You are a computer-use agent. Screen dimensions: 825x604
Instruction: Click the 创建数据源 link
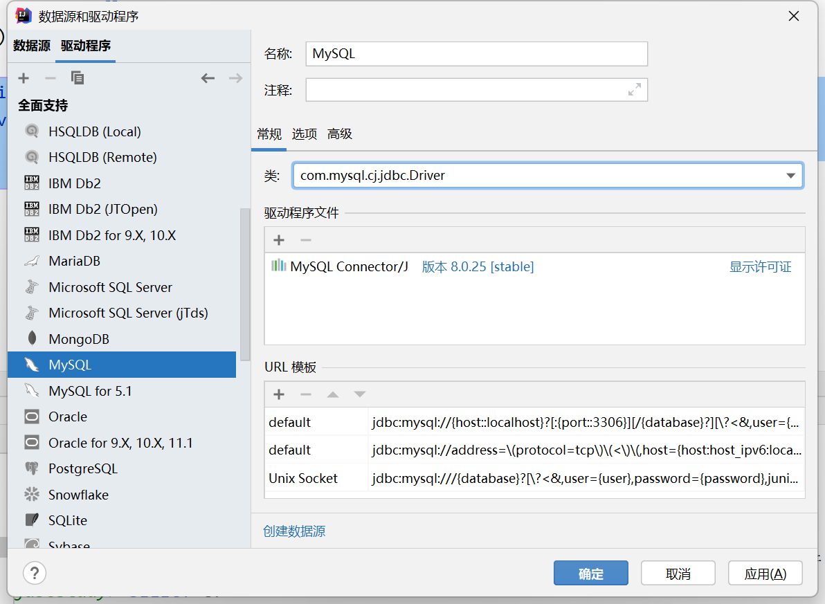tap(294, 531)
